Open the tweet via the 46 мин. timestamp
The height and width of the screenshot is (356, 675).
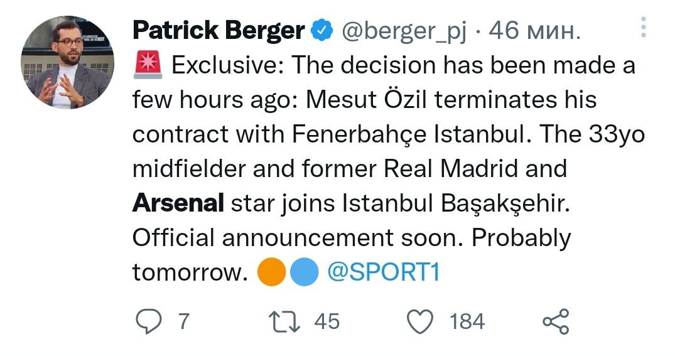(534, 31)
